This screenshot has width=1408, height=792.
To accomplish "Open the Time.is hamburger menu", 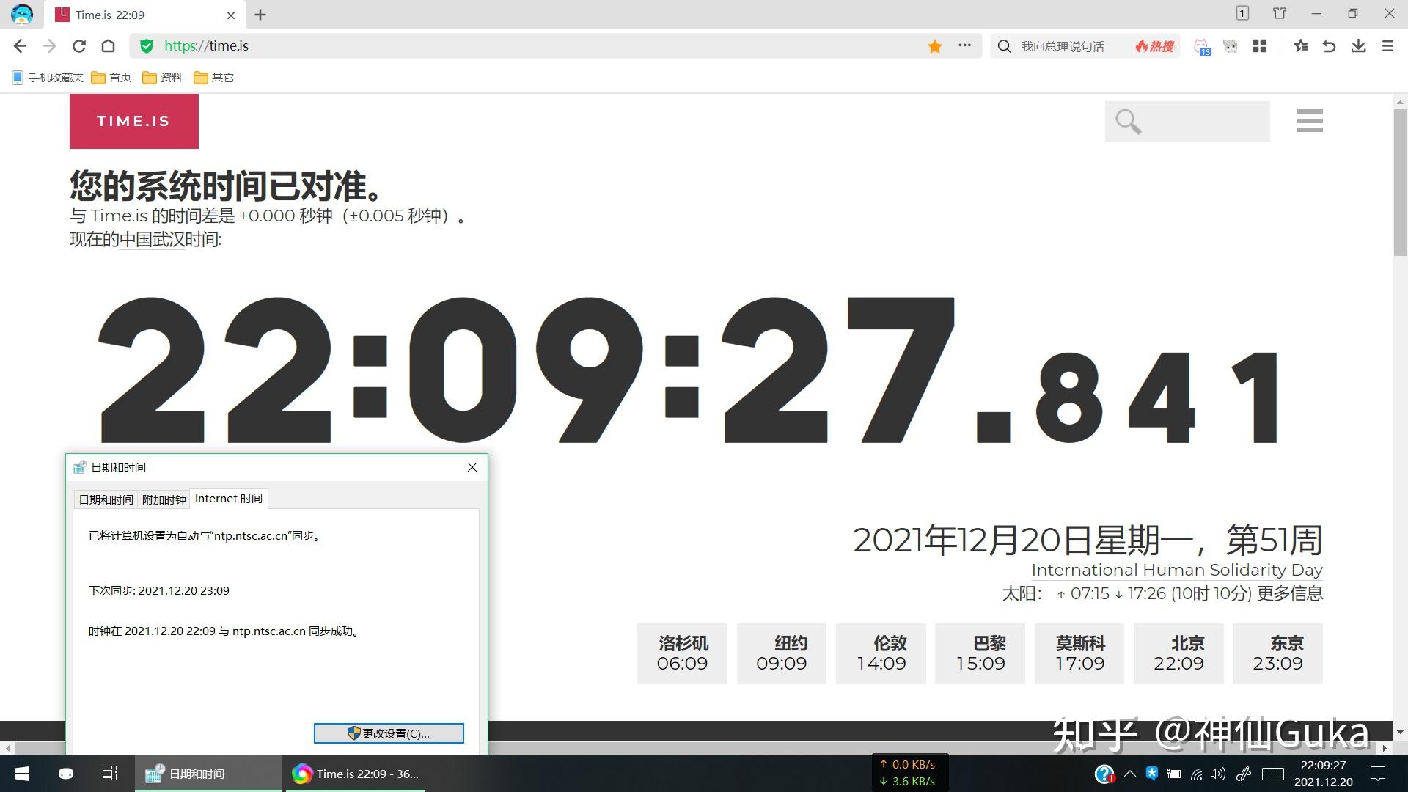I will 1310,121.
